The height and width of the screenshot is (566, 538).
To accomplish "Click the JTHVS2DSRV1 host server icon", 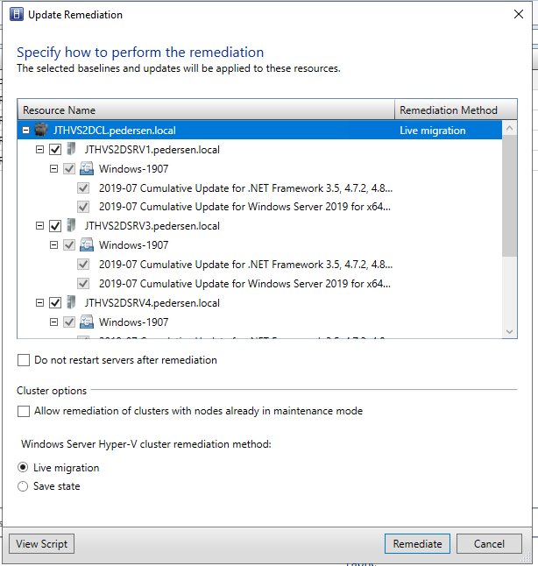I will [72, 149].
